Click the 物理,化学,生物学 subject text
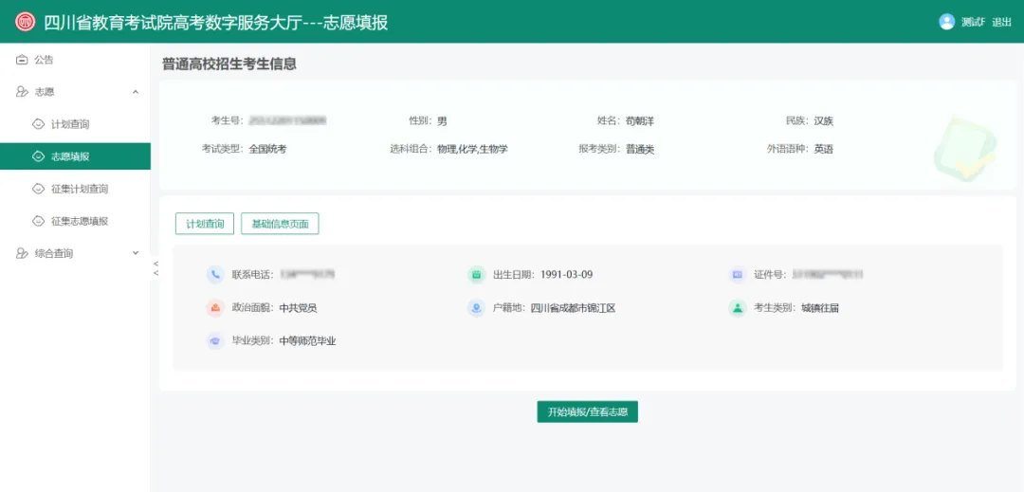The height and width of the screenshot is (492, 1024). [472, 149]
